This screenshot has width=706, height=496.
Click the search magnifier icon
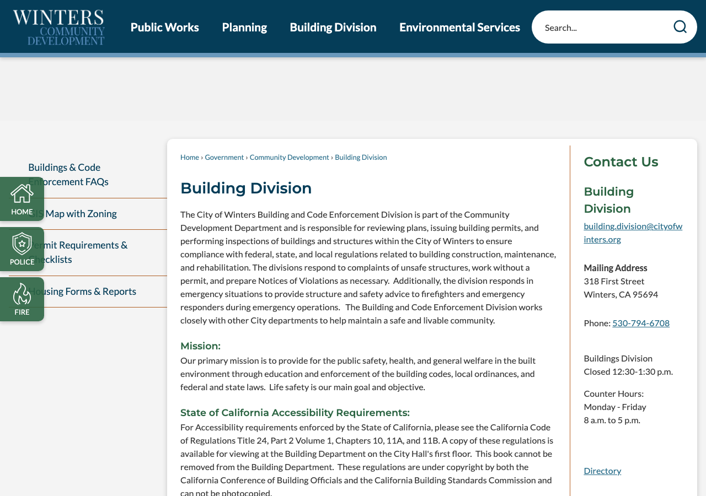pyautogui.click(x=680, y=27)
